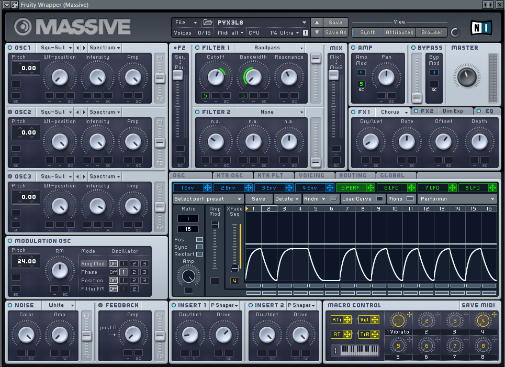505x367 pixels.
Task: Switch to the Browser view tab
Action: point(432,32)
